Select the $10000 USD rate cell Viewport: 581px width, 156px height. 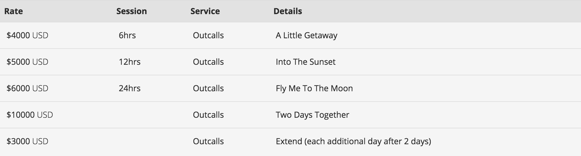point(30,115)
